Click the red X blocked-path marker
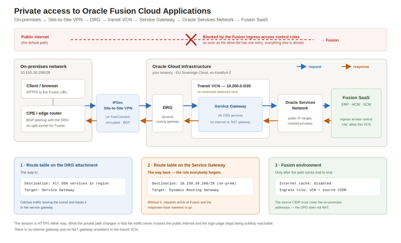401x243 pixels. pyautogui.click(x=191, y=40)
